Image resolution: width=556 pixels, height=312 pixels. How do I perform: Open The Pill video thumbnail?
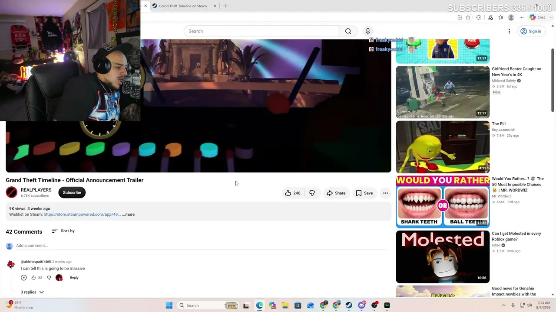(x=443, y=147)
